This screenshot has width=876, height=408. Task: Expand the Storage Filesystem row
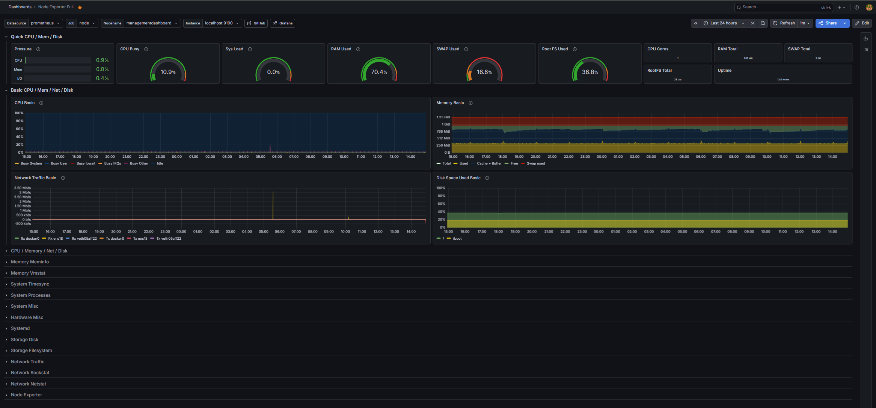point(31,351)
